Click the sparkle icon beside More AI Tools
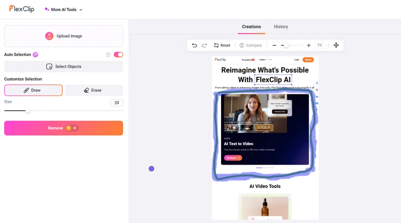Screen dimensions: 401x223 47,9
